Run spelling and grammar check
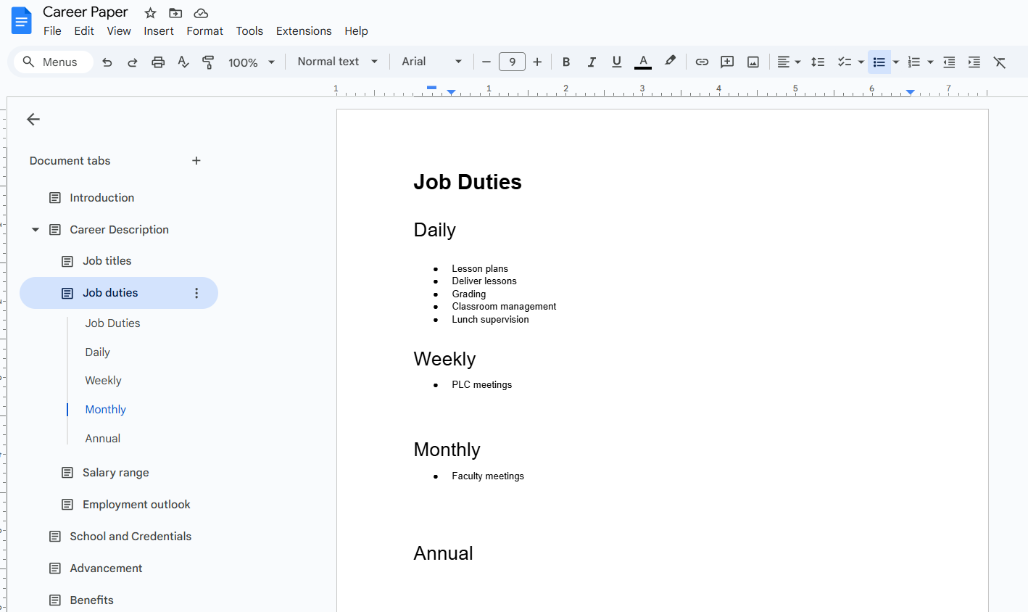Image resolution: width=1028 pixels, height=612 pixels. 183,62
